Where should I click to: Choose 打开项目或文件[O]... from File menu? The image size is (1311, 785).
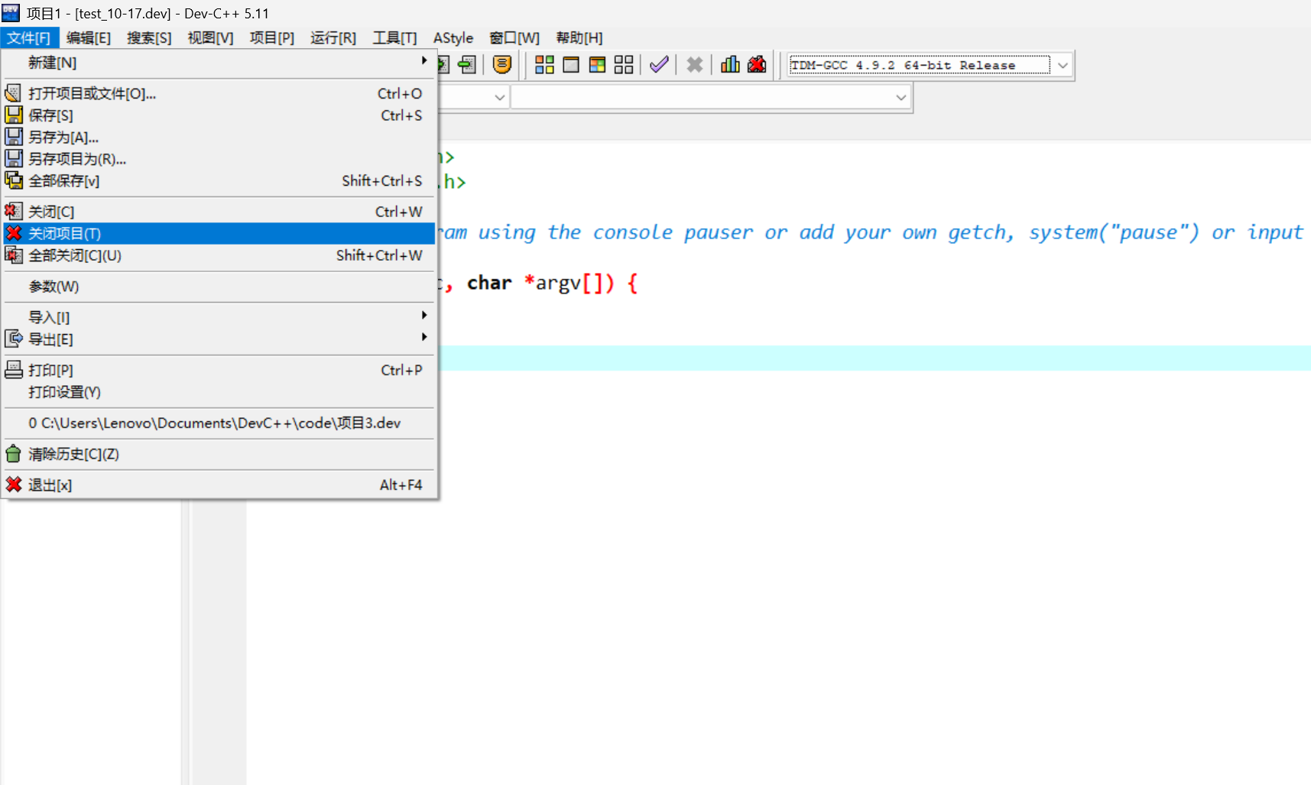pyautogui.click(x=219, y=93)
